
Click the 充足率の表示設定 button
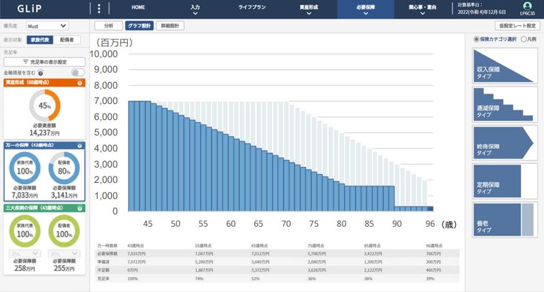44,62
